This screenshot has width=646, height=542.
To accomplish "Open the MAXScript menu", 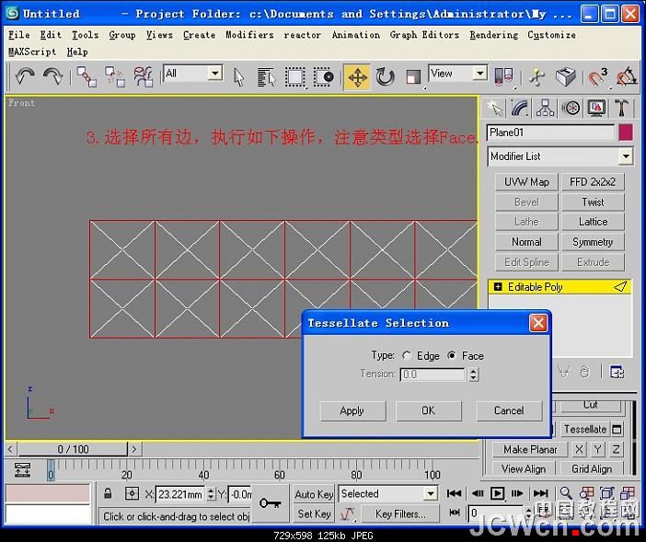I will tap(32, 52).
